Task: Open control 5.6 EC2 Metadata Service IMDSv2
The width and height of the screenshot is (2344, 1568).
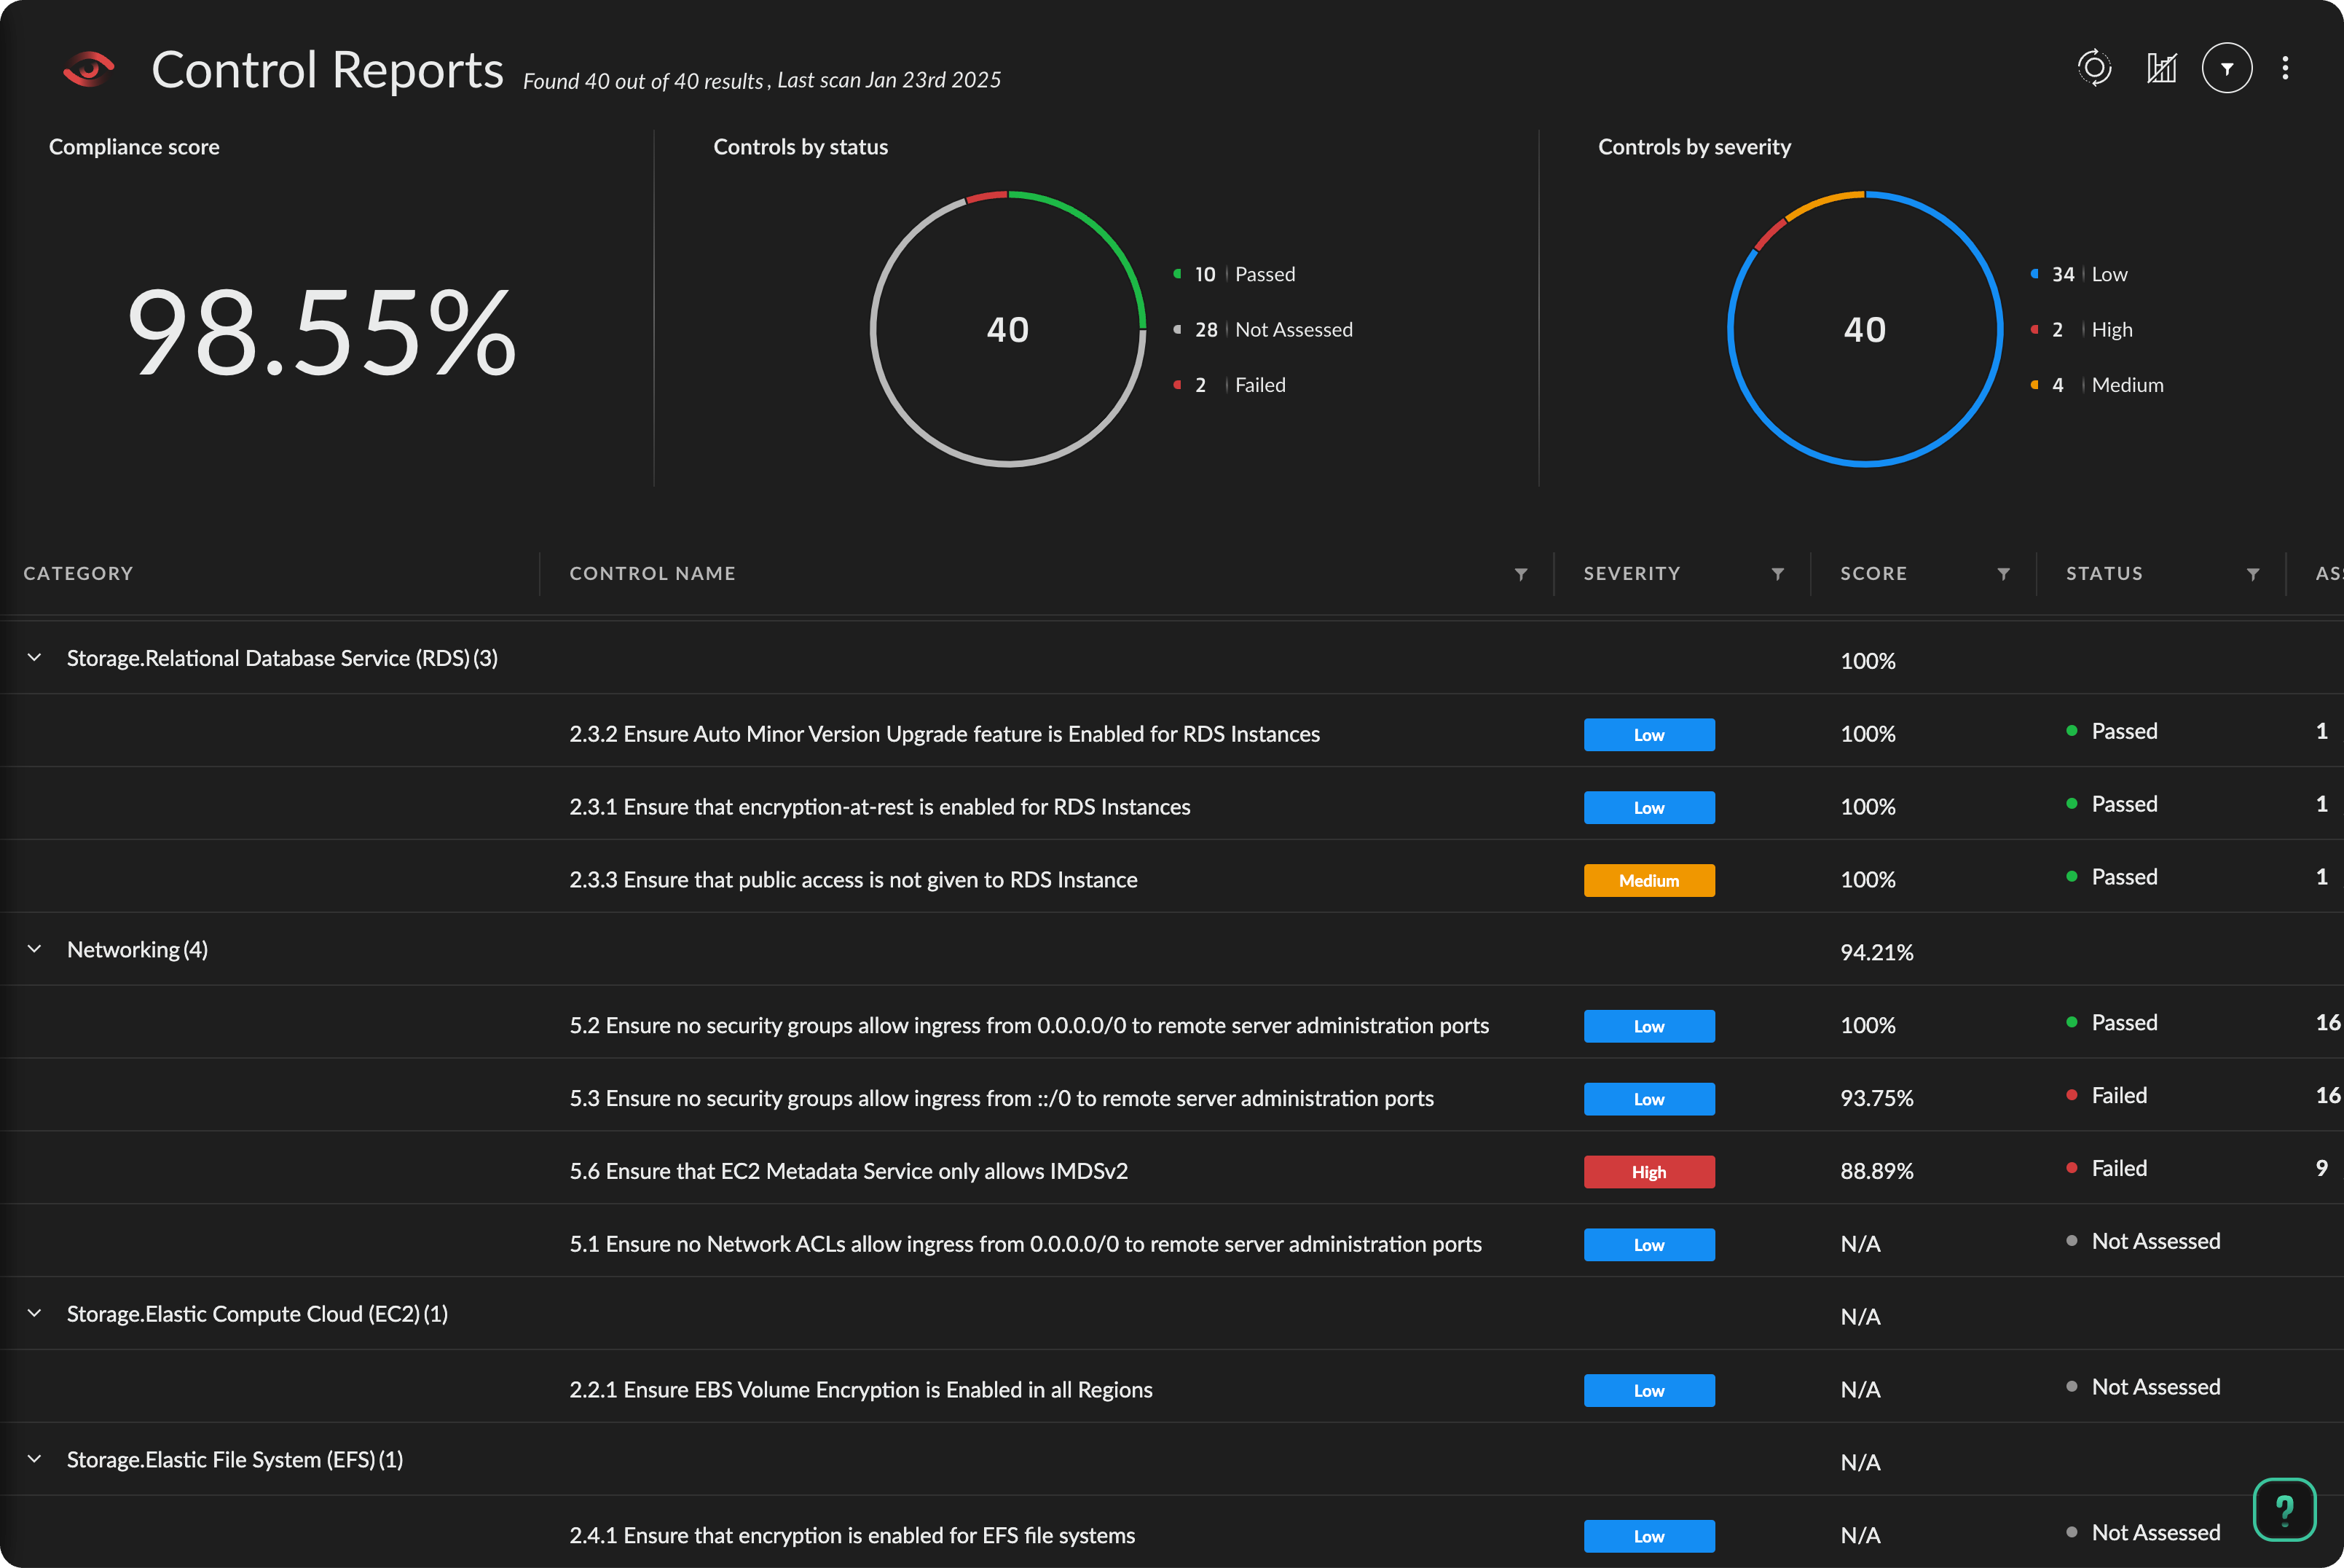Action: point(848,1171)
